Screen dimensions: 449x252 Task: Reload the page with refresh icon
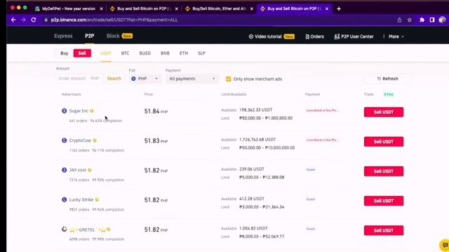pyautogui.click(x=34, y=20)
